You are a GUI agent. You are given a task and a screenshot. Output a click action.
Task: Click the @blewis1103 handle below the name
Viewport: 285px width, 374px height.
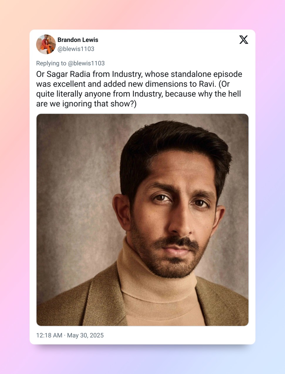tap(76, 49)
